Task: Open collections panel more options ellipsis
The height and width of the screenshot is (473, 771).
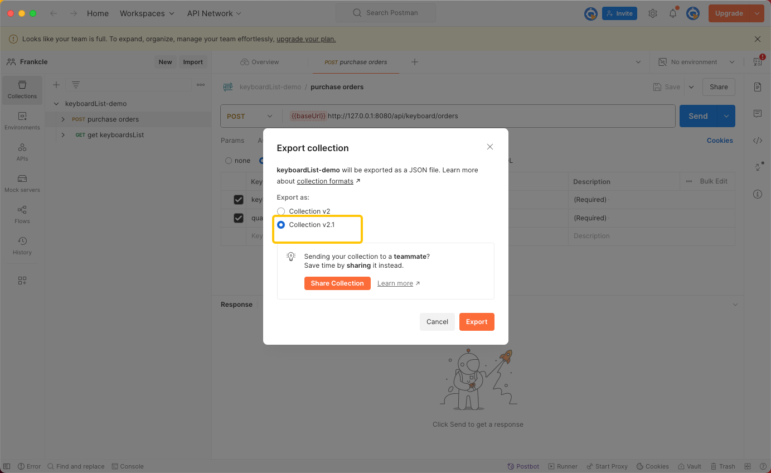Action: pyautogui.click(x=201, y=85)
